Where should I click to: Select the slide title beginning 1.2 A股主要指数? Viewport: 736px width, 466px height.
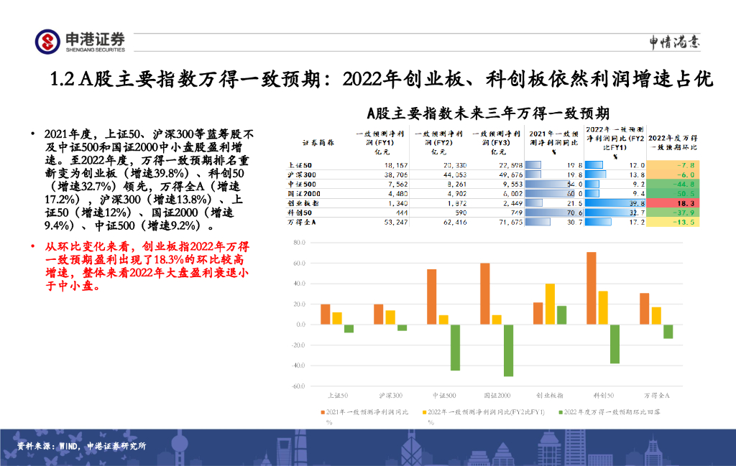click(382, 79)
